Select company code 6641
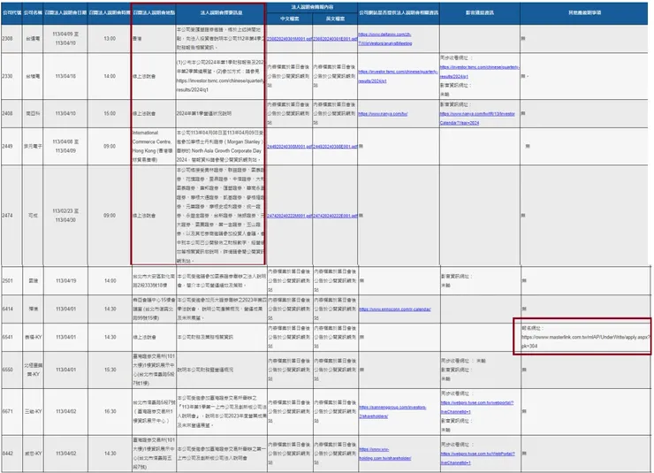Image resolution: width=654 pixels, height=473 pixels. (x=7, y=337)
